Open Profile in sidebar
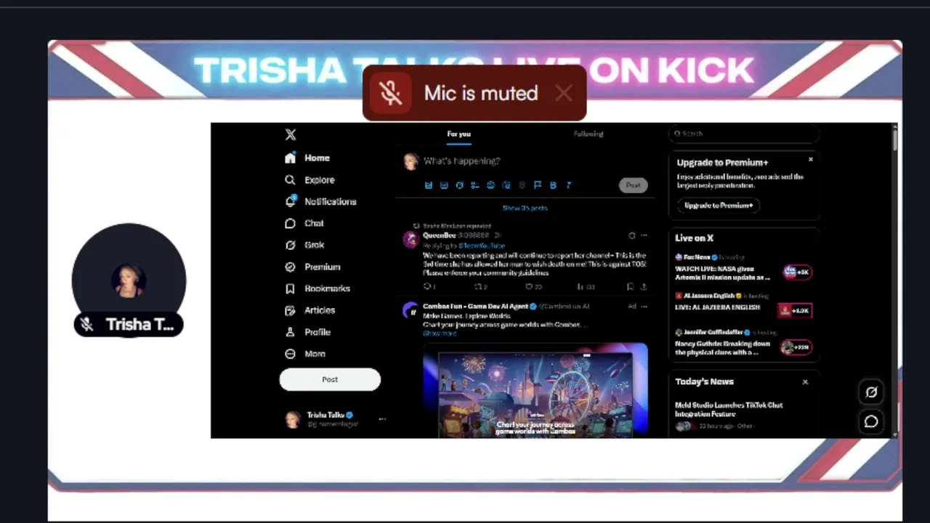This screenshot has height=523, width=930. click(x=308, y=332)
